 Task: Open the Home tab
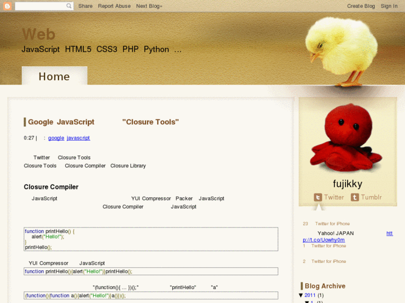(x=54, y=76)
